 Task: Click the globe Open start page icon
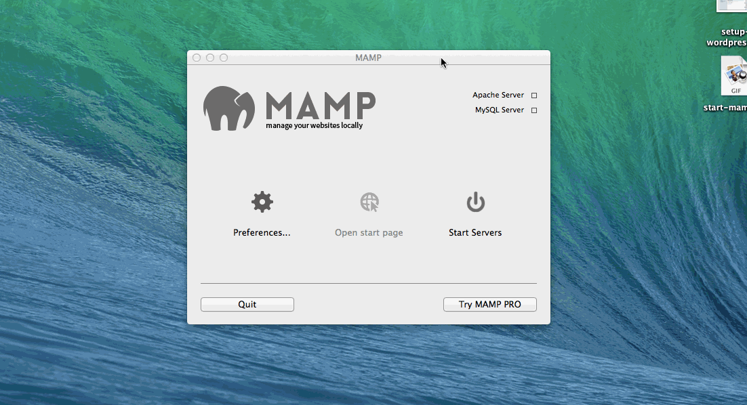click(x=369, y=202)
